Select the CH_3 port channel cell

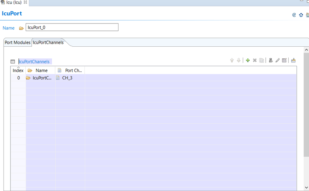(x=70, y=78)
